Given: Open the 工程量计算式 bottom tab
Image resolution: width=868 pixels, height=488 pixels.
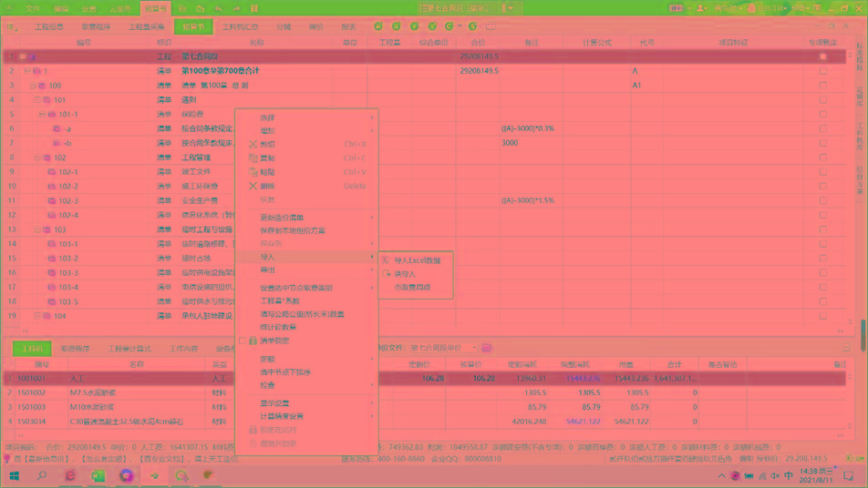Looking at the screenshot, I should (x=129, y=348).
